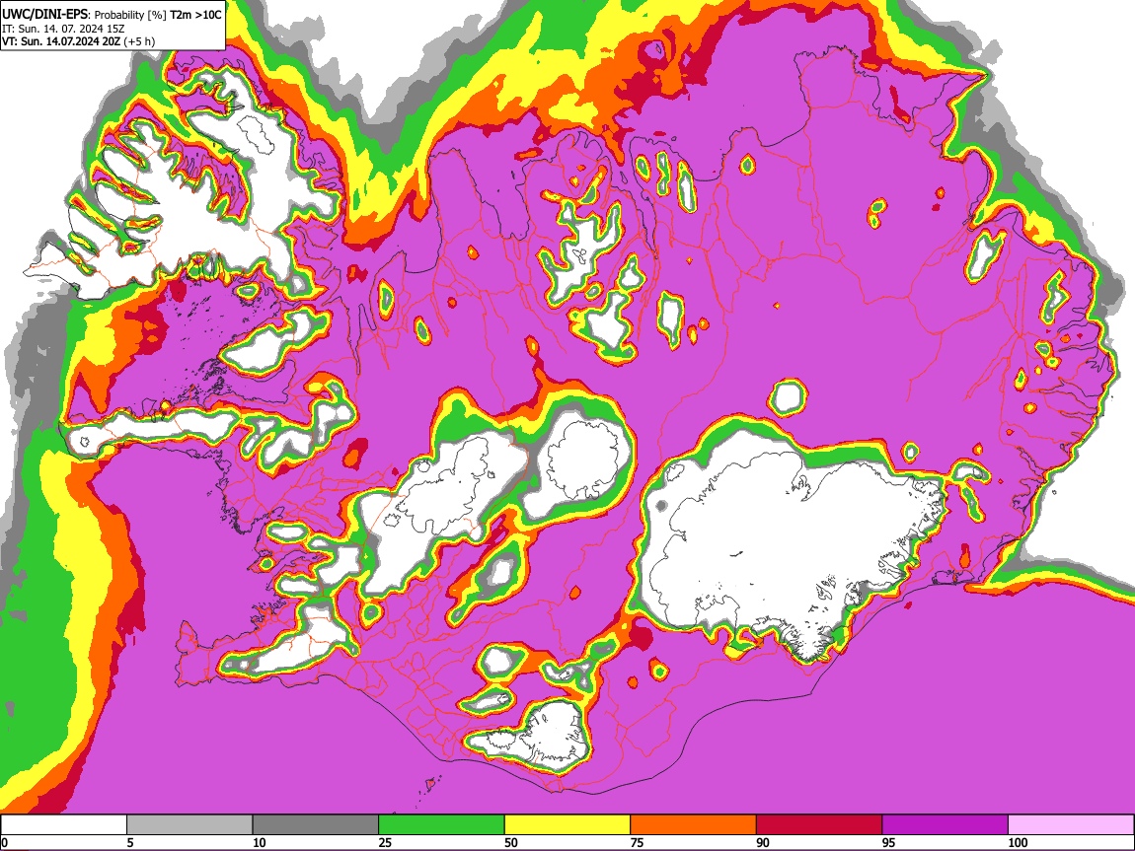Click the orange 75–90 legend block
The image size is (1135, 851).
tap(694, 825)
